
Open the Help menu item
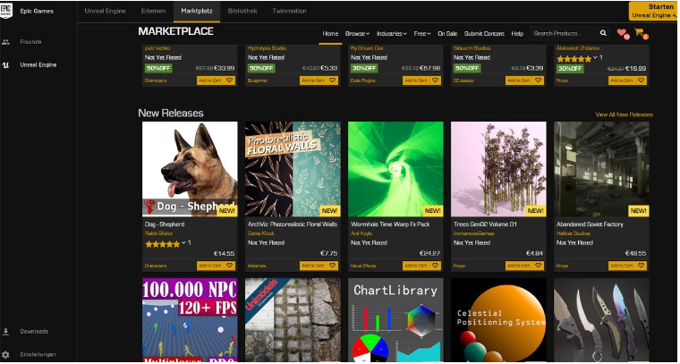pyautogui.click(x=517, y=34)
